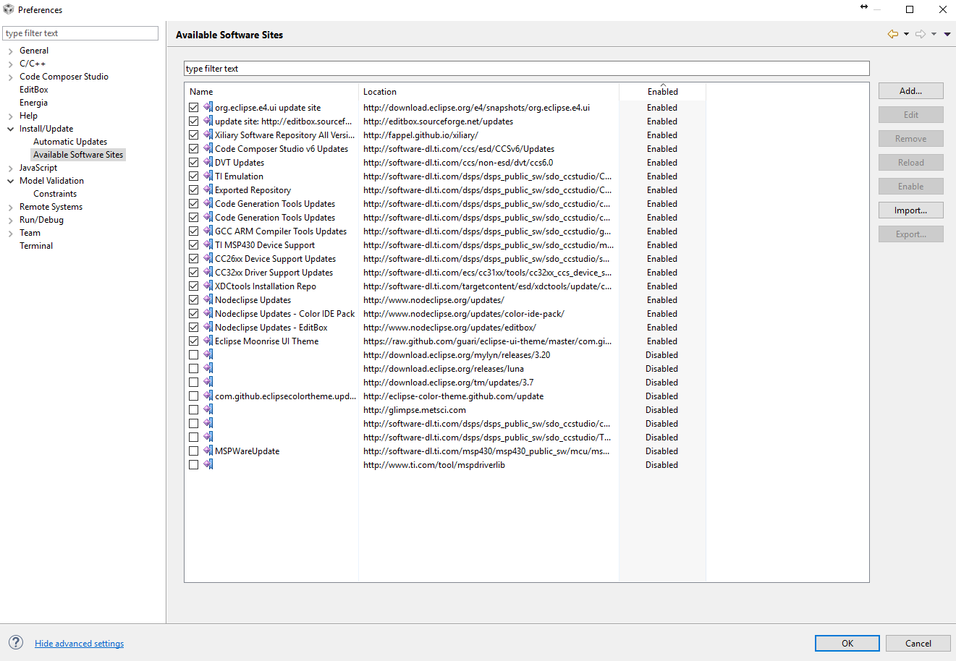This screenshot has height=661, width=956.
Task: Expand the JavaScript preferences node
Action: [10, 168]
